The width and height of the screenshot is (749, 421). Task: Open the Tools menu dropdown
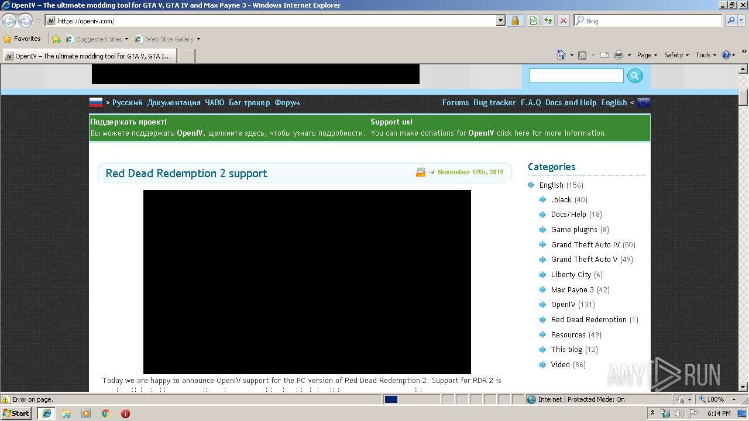(x=706, y=55)
